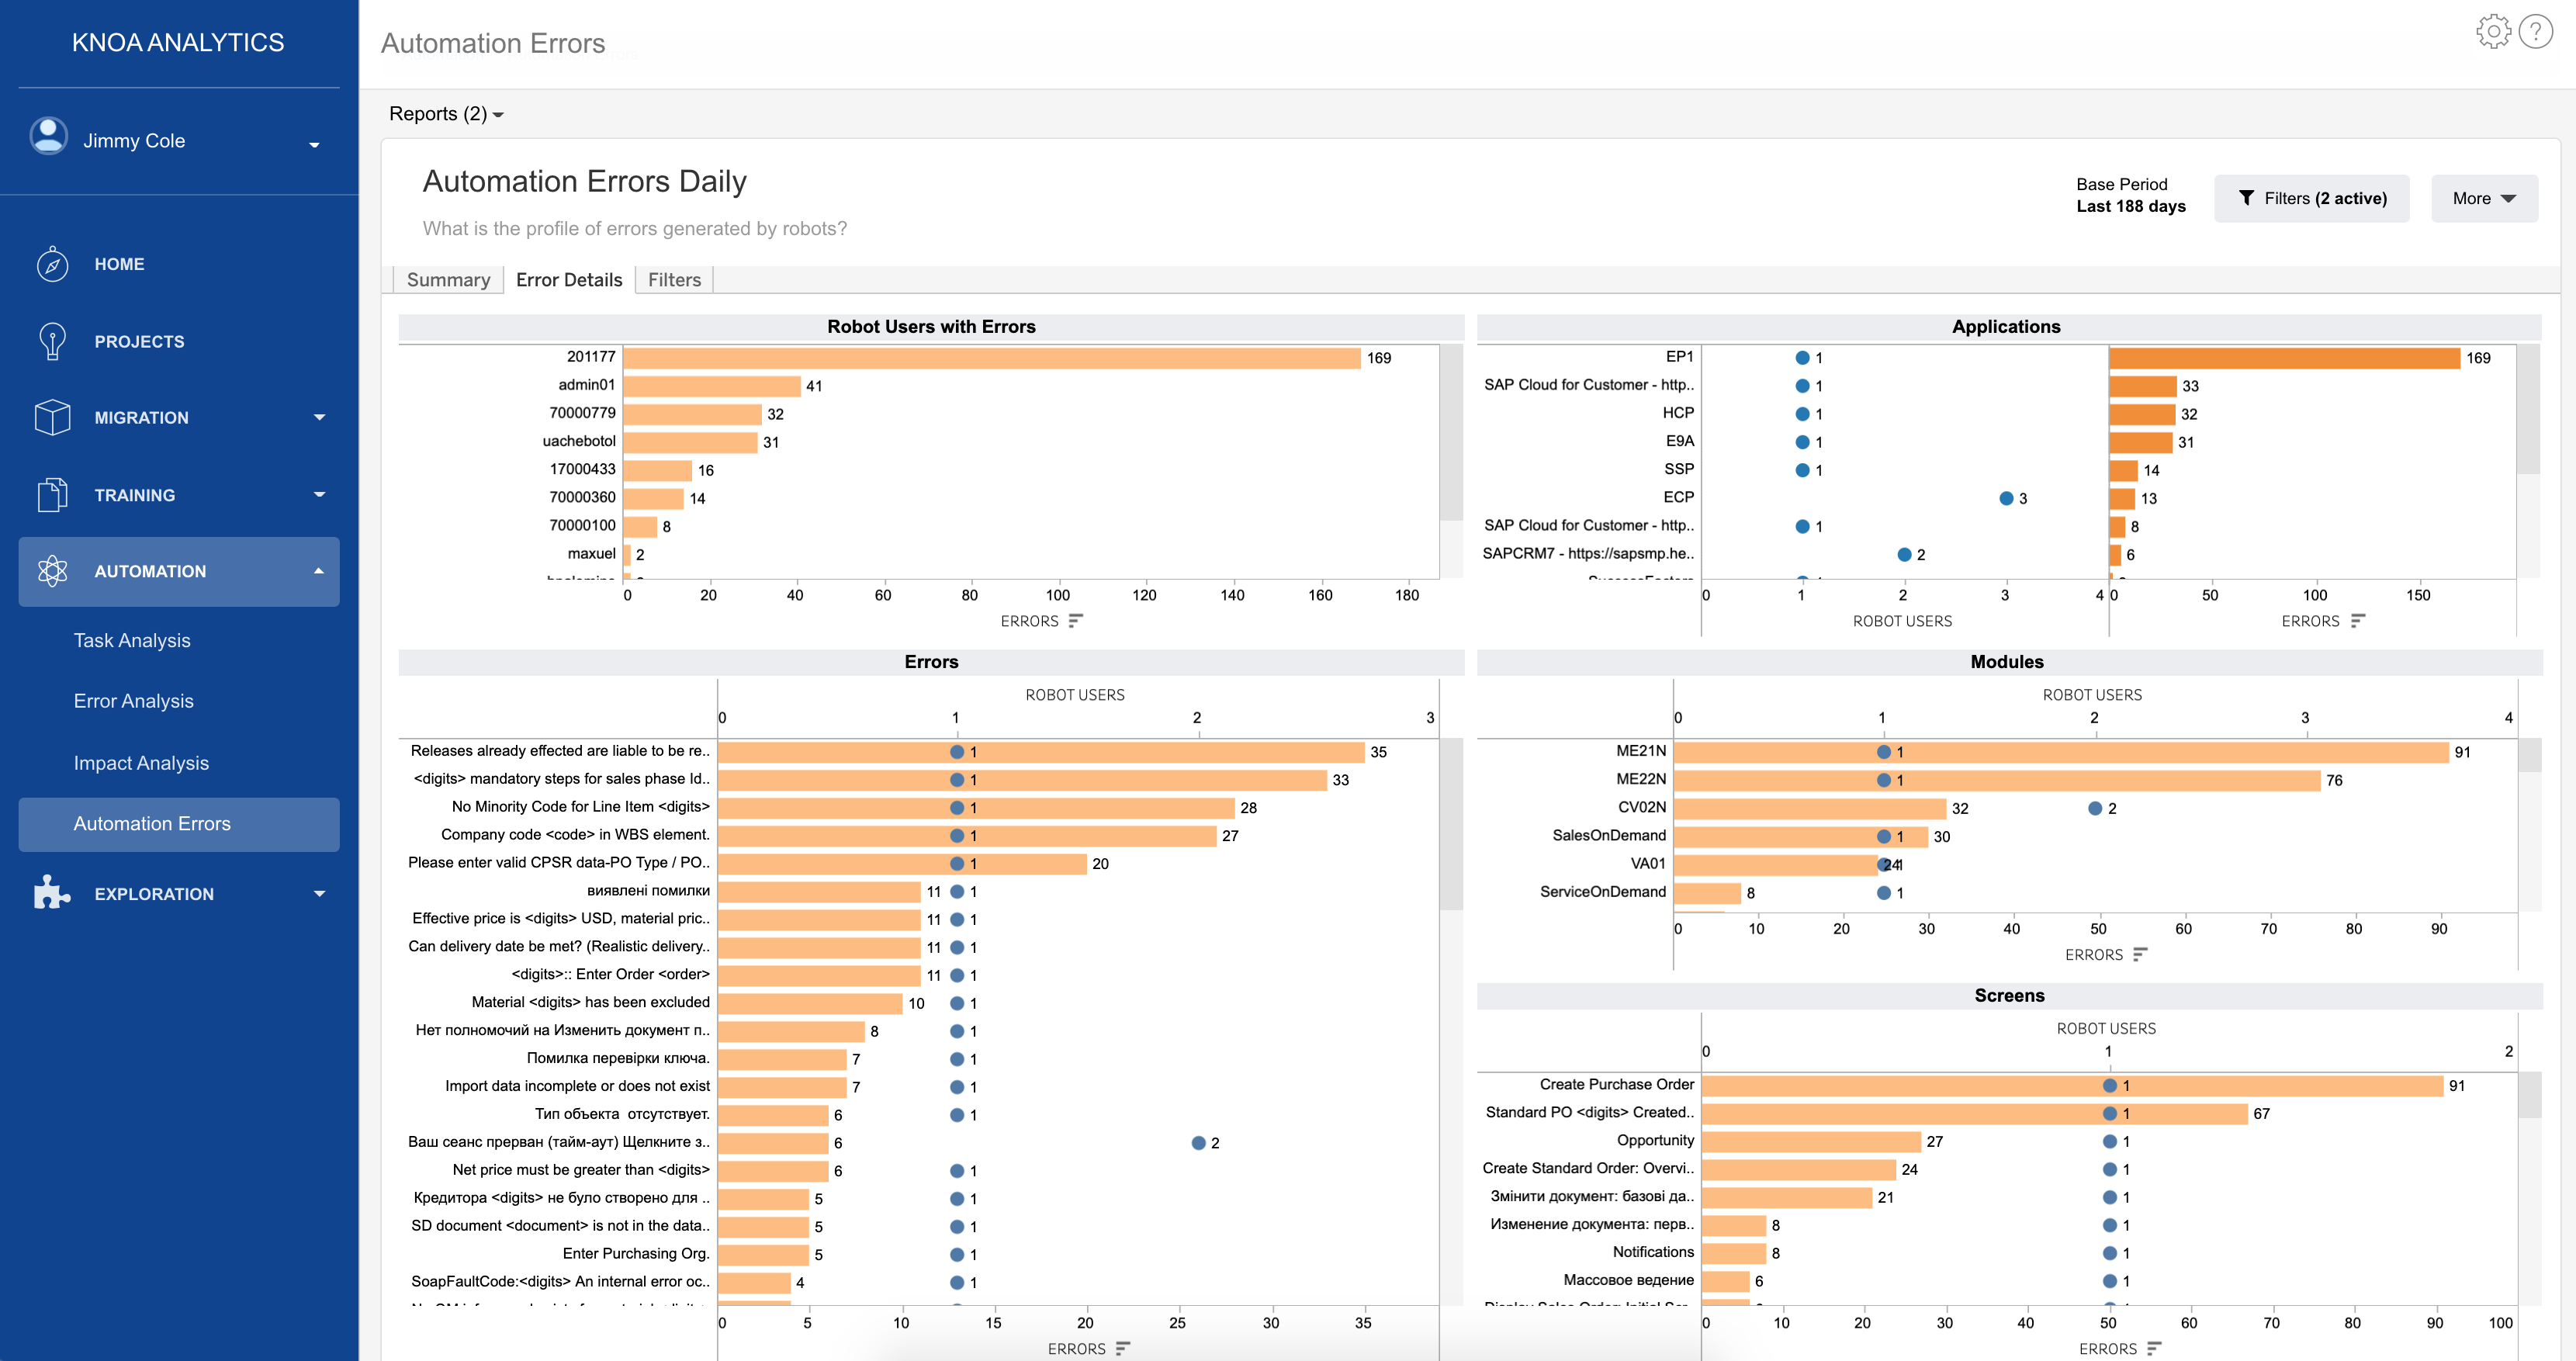
Task: Switch to the Summary tab
Action: click(x=448, y=280)
